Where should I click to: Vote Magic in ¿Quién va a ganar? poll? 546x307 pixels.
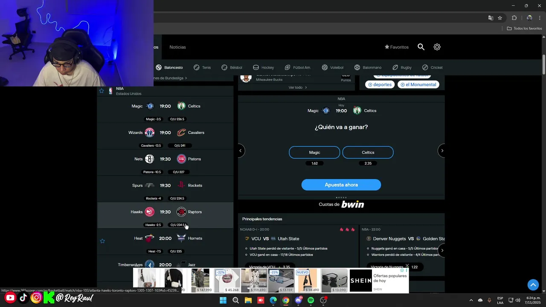click(314, 152)
